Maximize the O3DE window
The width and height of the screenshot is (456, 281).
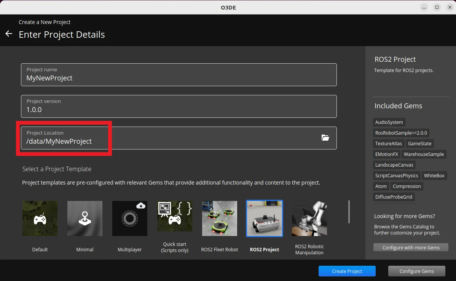pos(437,7)
